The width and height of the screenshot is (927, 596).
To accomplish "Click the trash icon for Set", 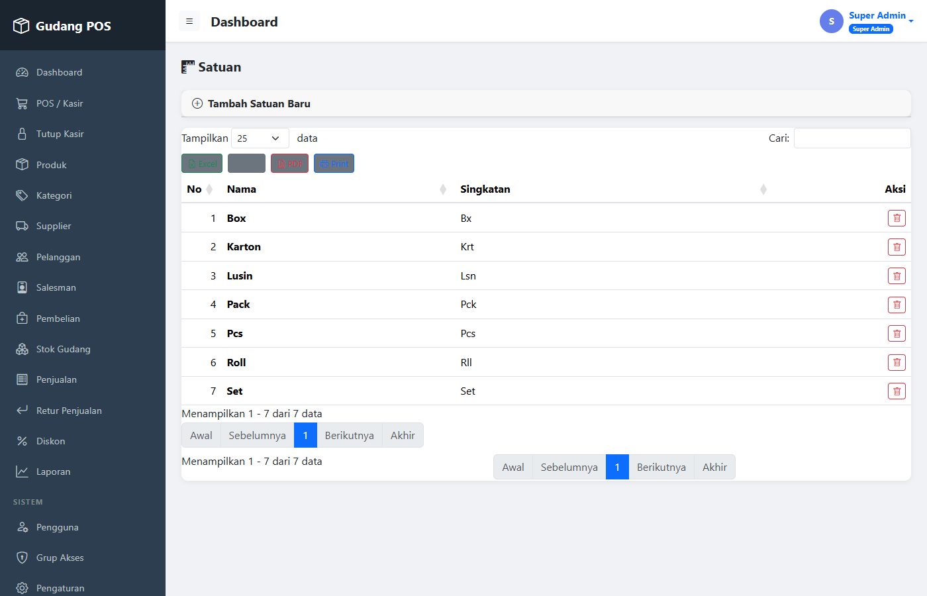I will pos(897,391).
